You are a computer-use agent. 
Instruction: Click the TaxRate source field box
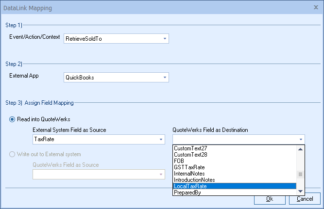[x=95, y=140]
